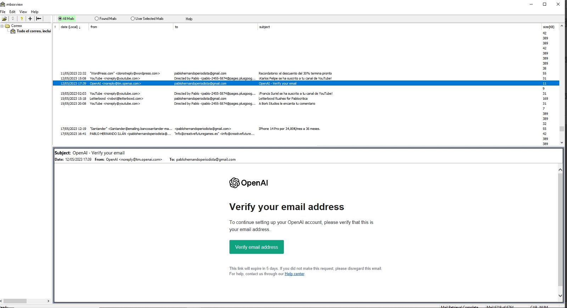
Task: Select the PABLO HERNANDO ILLÁN mail row
Action: click(x=306, y=134)
